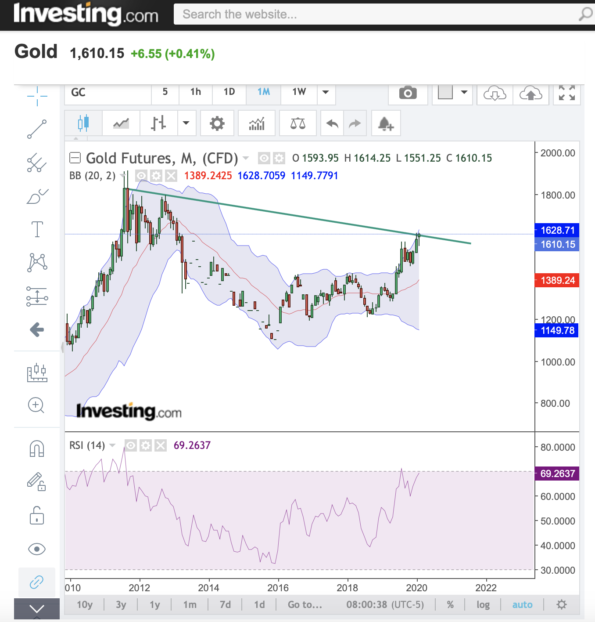This screenshot has height=622, width=595.
Task: Select the text annotation tool
Action: (37, 229)
